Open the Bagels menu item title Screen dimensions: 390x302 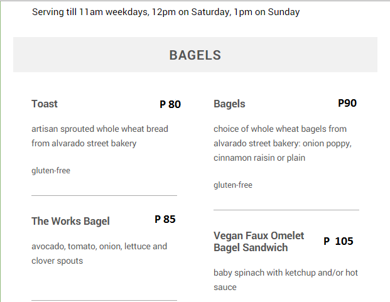[229, 104]
